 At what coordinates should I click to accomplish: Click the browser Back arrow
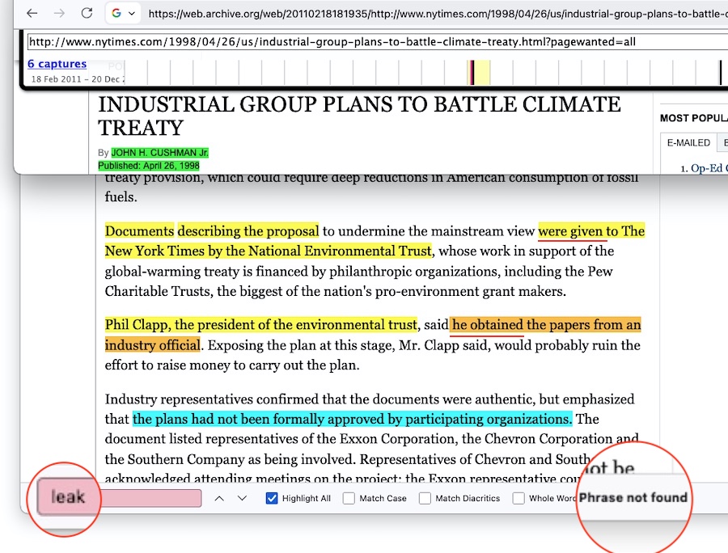pyautogui.click(x=32, y=14)
